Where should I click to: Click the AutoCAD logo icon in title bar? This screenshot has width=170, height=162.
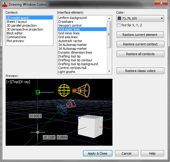5,4
